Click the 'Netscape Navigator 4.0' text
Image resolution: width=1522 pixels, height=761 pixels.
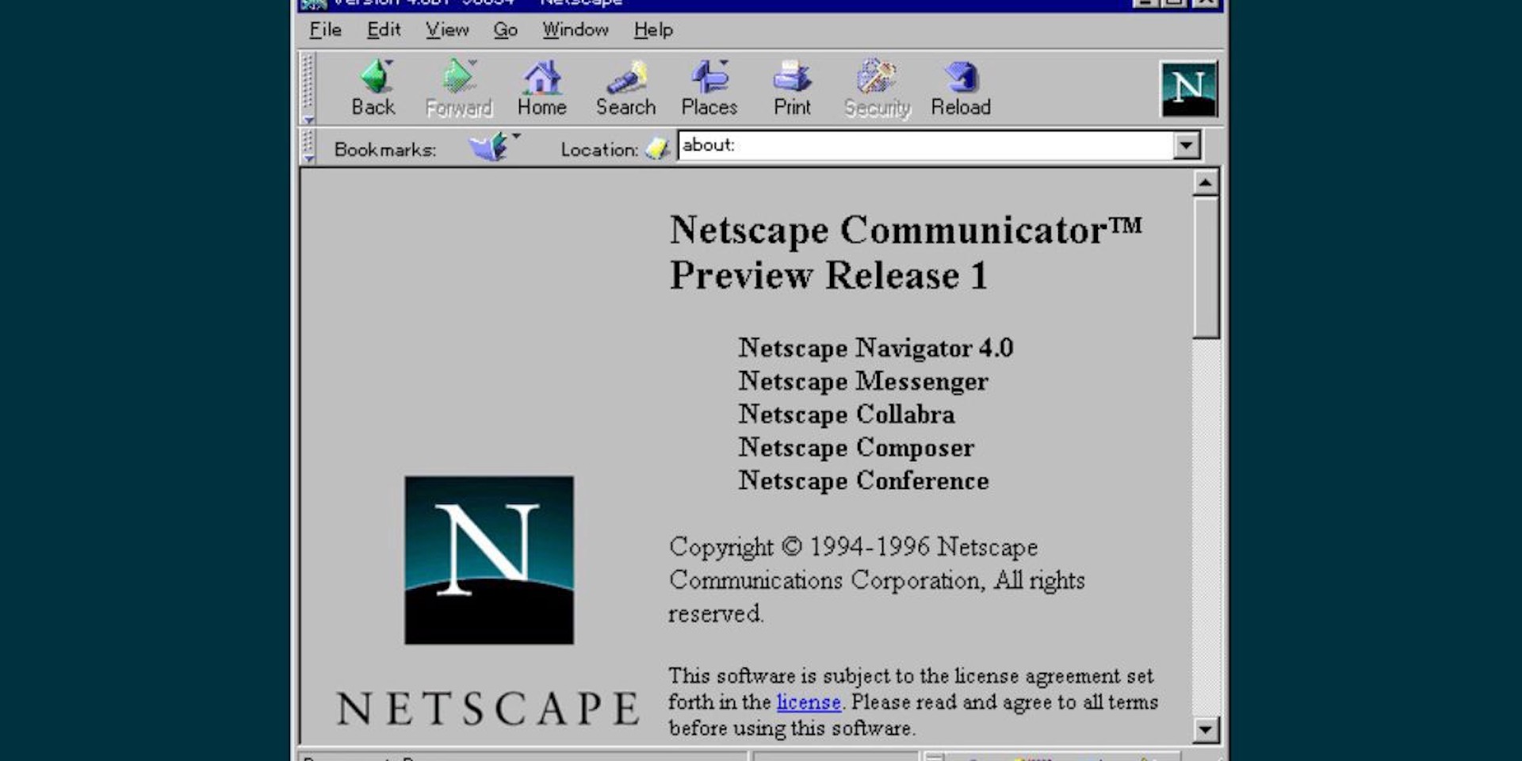[876, 348]
